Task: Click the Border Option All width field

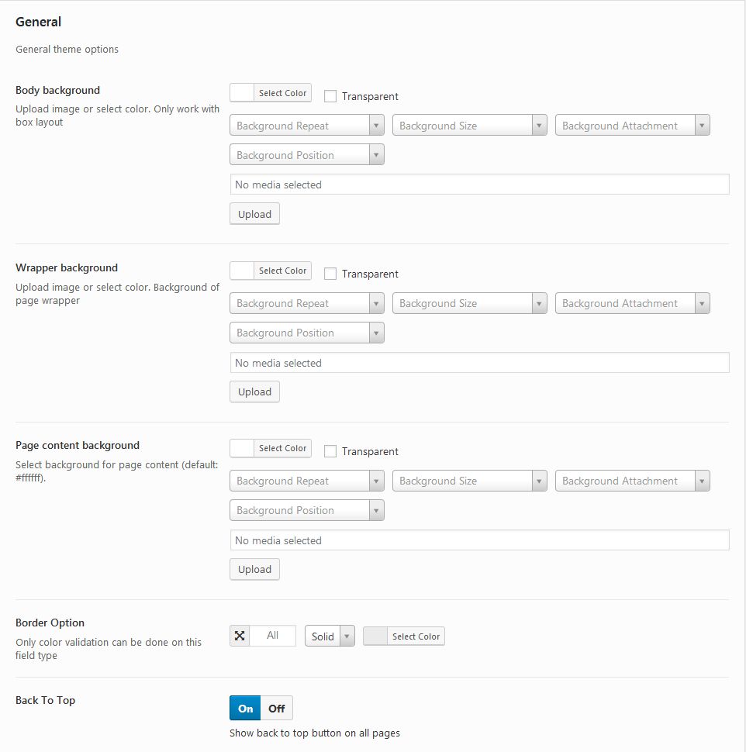Action: pos(272,636)
